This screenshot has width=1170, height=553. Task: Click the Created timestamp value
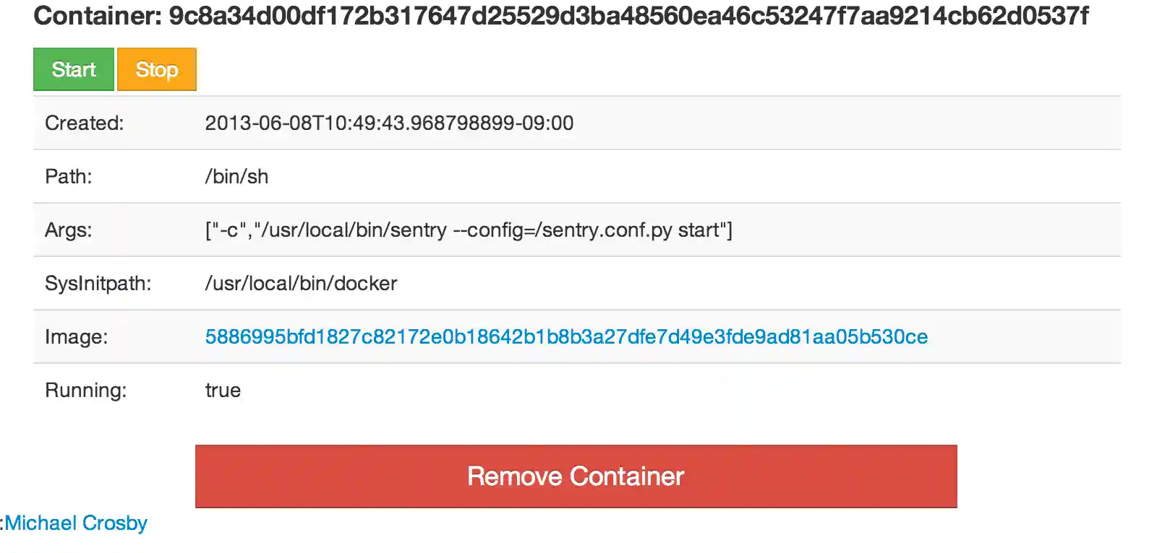pyautogui.click(x=388, y=123)
